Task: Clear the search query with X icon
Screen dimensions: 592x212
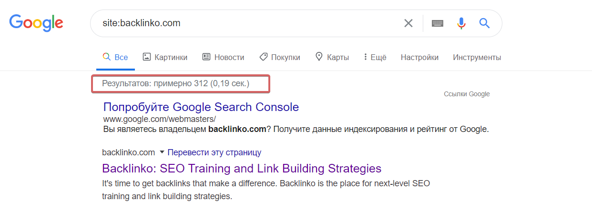Action: coord(408,23)
